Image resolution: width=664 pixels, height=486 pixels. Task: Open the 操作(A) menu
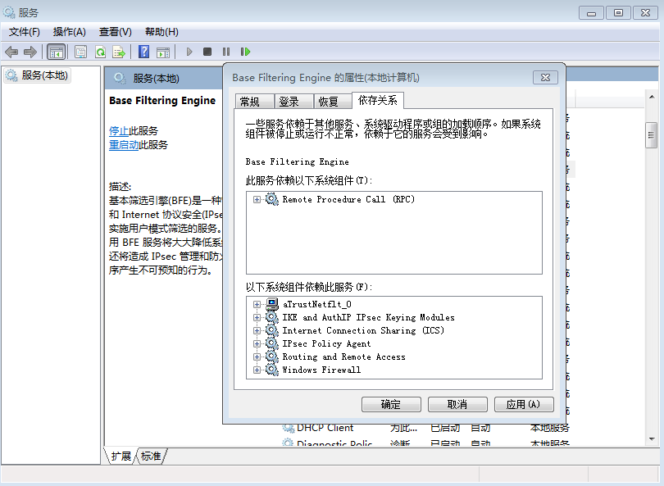click(x=69, y=32)
